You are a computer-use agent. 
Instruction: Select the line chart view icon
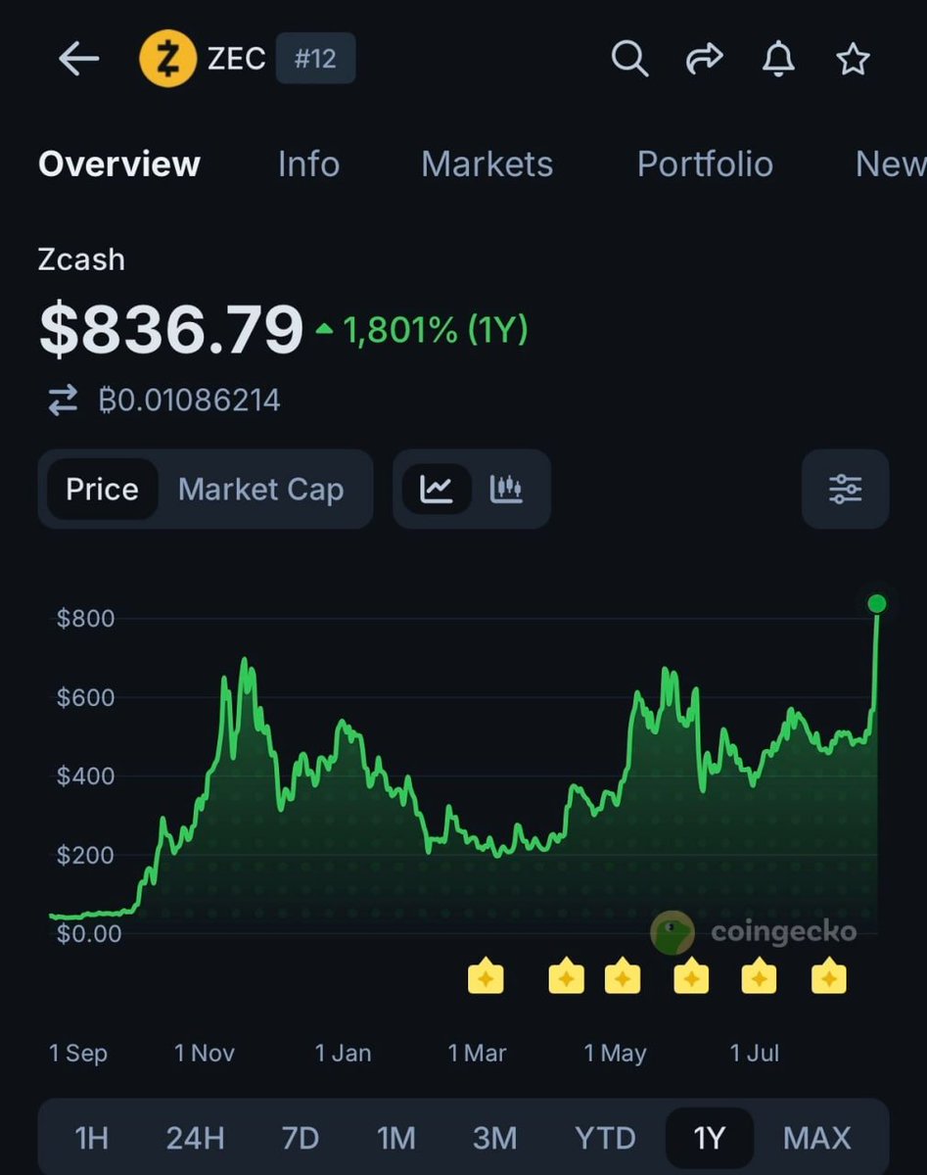click(437, 489)
